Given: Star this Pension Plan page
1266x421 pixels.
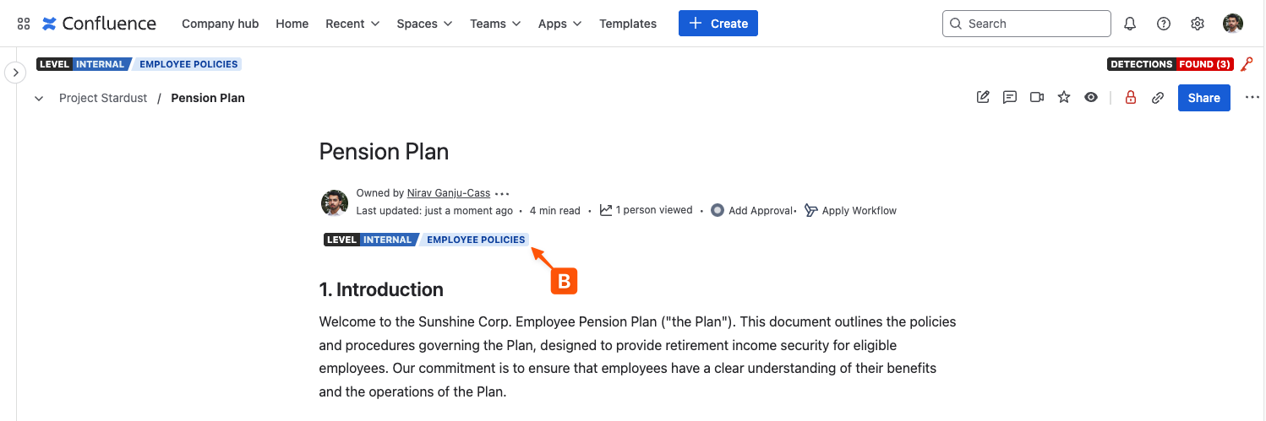Looking at the screenshot, I should (x=1064, y=98).
